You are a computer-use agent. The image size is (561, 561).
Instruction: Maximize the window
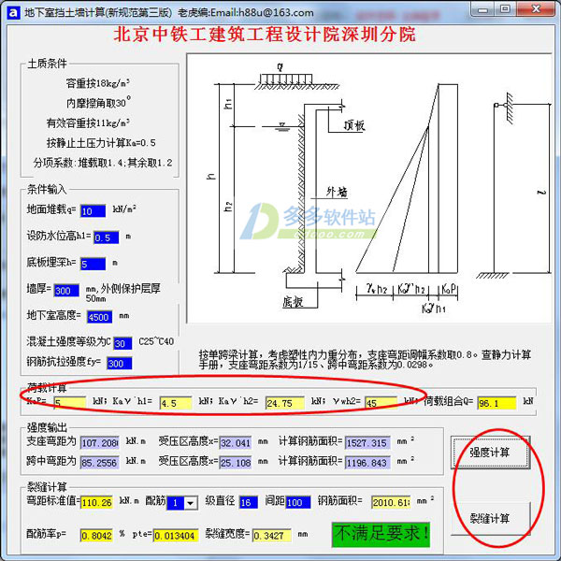point(506,9)
